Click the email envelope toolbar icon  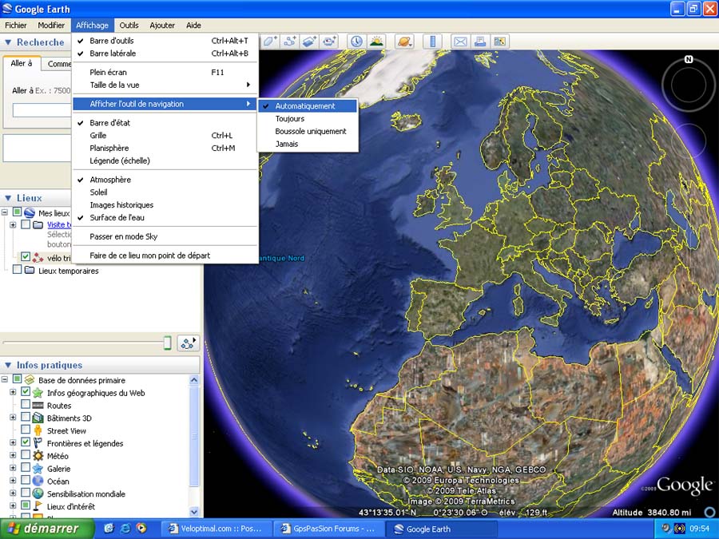pos(461,42)
